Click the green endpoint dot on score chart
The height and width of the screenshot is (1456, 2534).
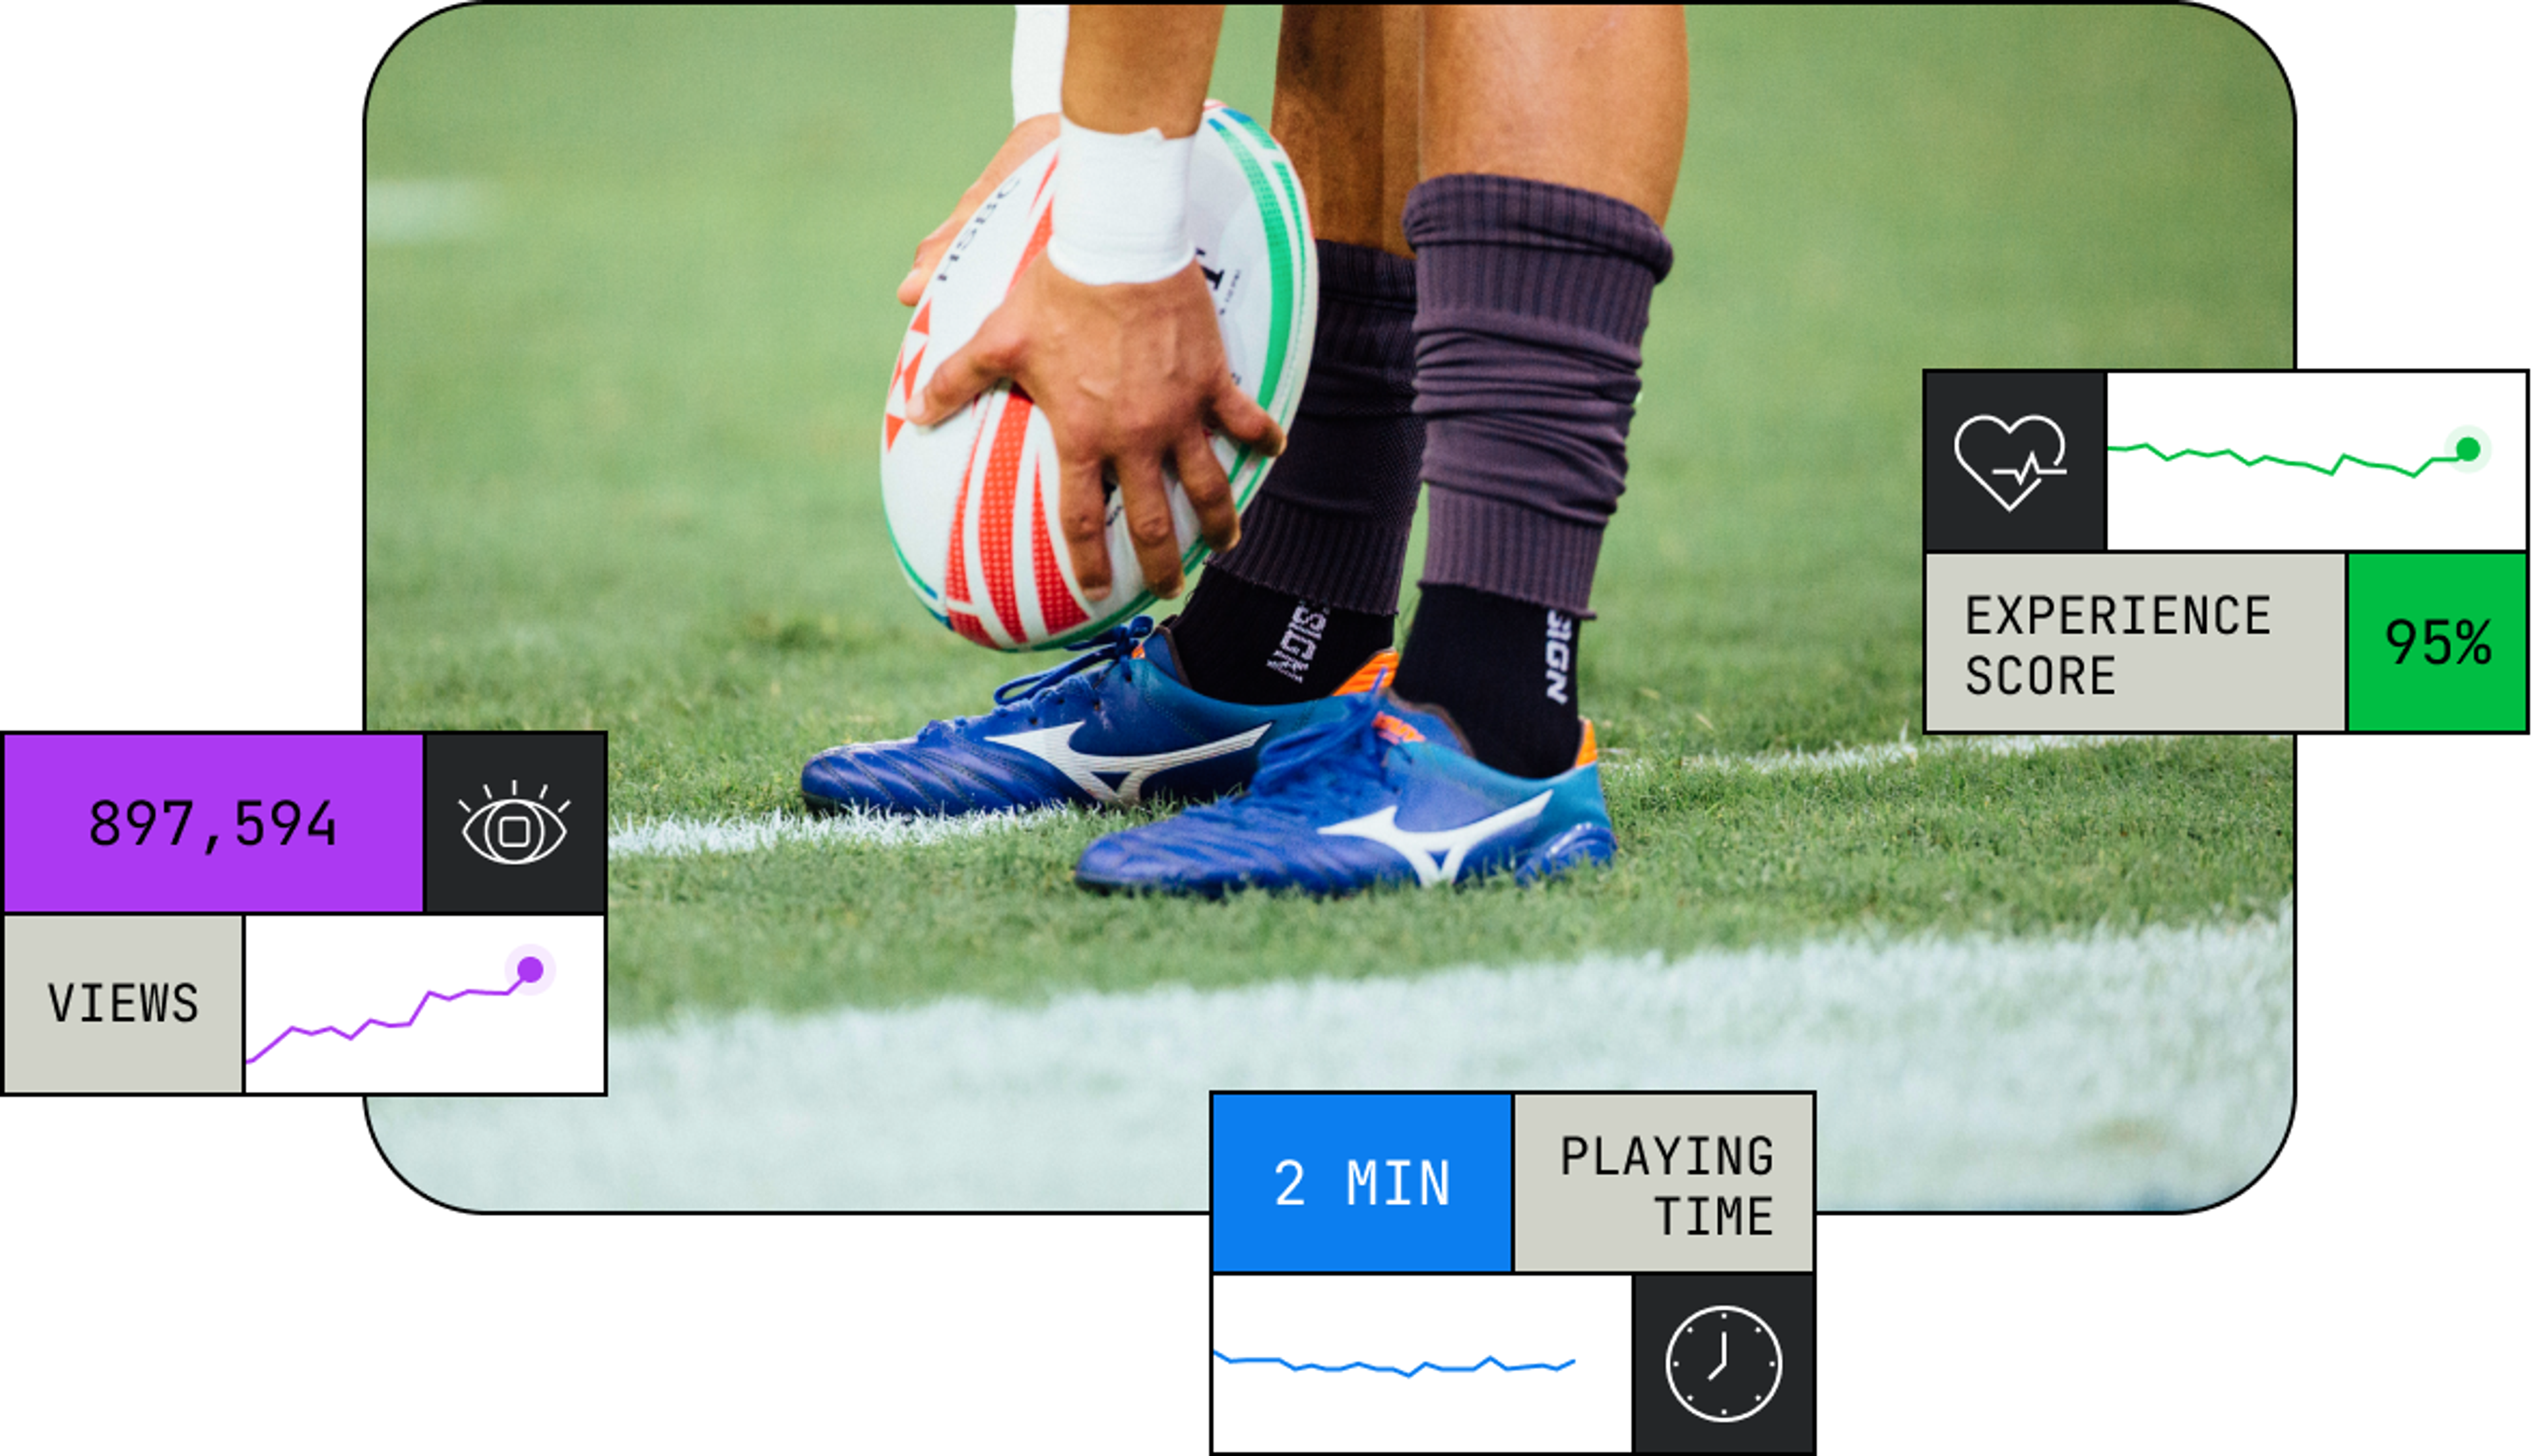[2468, 449]
